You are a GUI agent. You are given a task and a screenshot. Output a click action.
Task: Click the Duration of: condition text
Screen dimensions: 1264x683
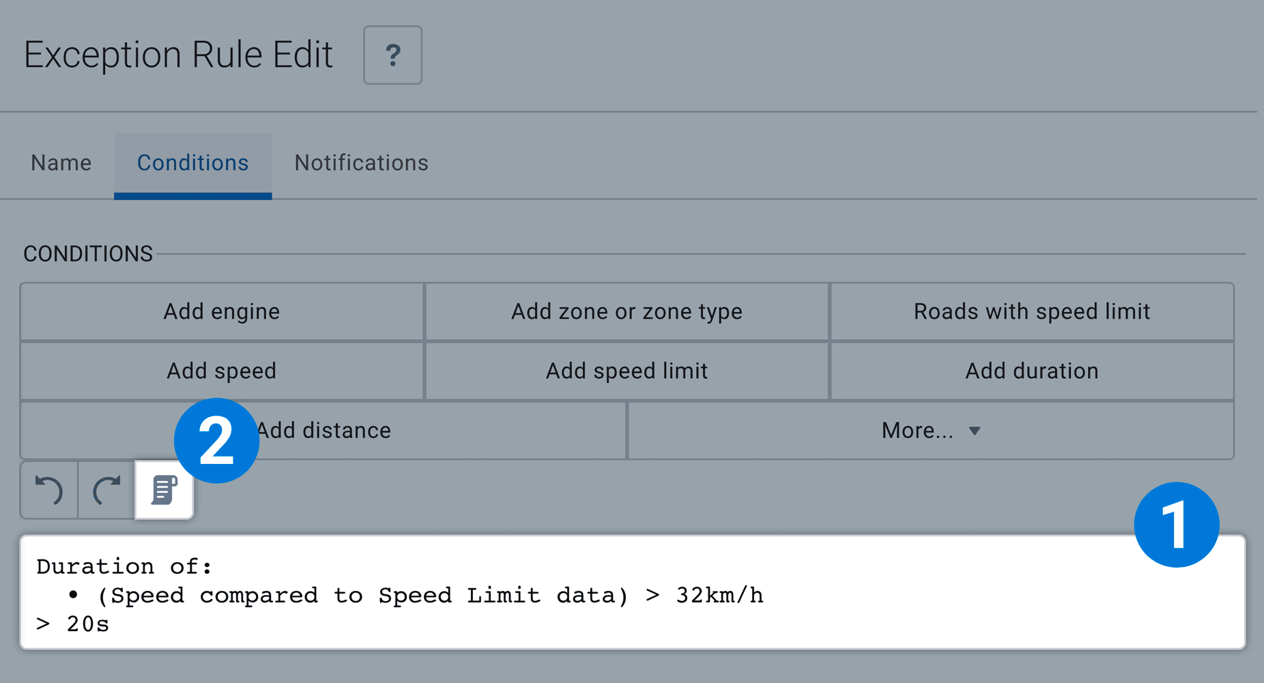click(125, 566)
